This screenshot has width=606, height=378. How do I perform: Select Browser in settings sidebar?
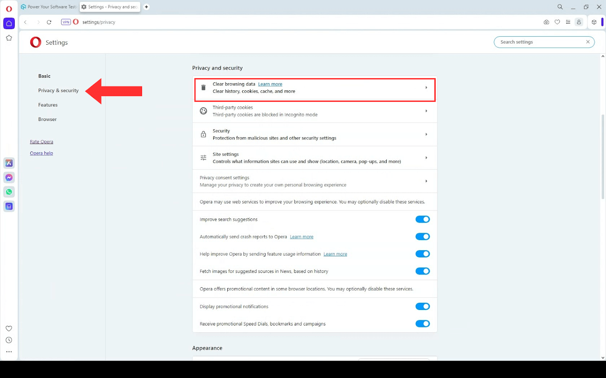47,119
